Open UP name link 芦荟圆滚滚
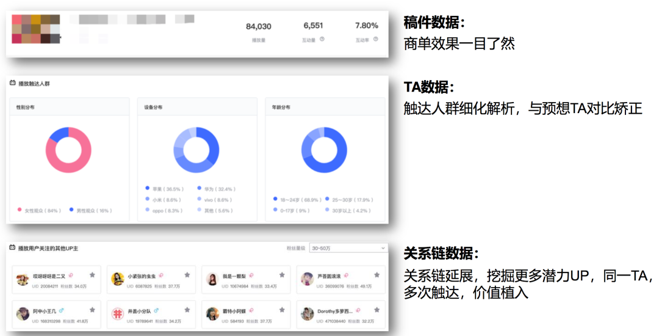 pyautogui.click(x=329, y=276)
